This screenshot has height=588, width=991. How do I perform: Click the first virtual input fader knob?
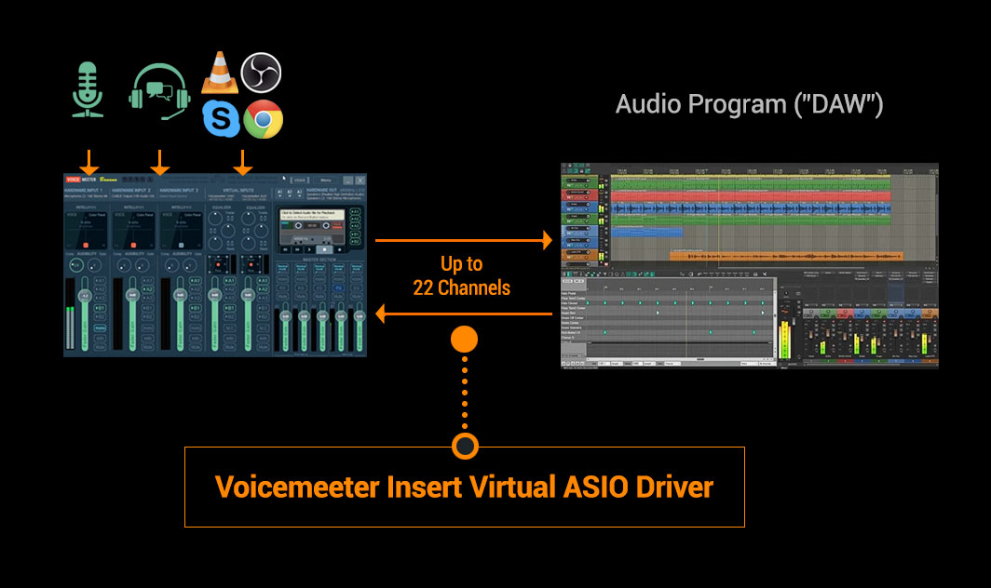pyautogui.click(x=216, y=295)
